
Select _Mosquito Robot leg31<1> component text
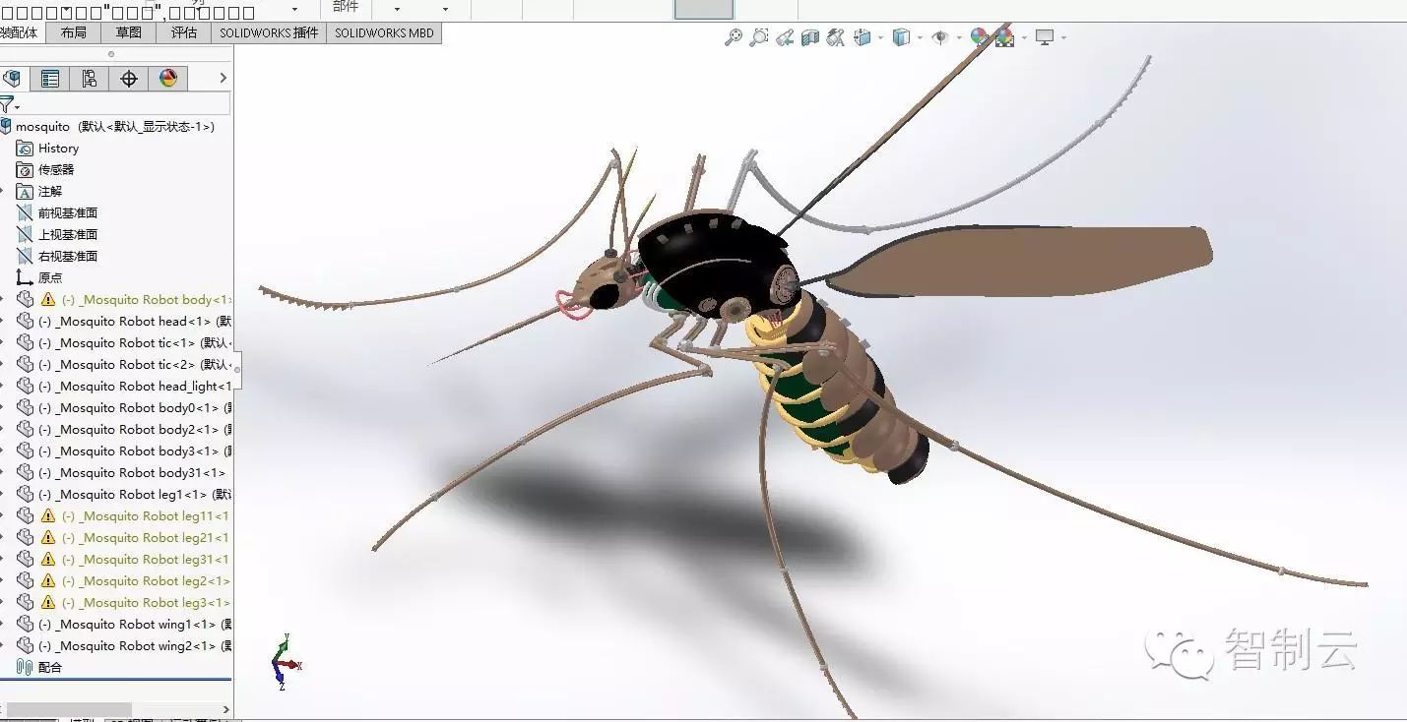point(146,560)
